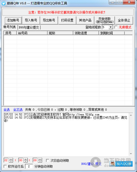Screen dimensions: 137x172
Task: Start claiming with 开始领取 button
Action: [x=105, y=20]
